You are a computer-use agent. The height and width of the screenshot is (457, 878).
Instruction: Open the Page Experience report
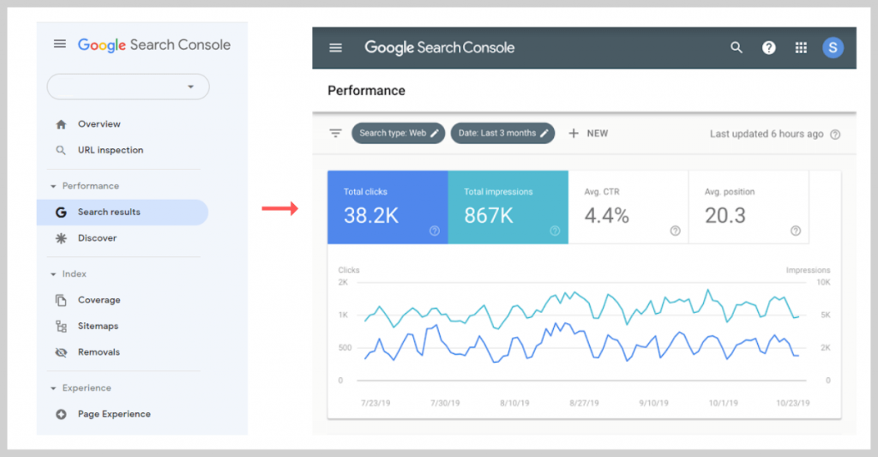click(x=114, y=414)
